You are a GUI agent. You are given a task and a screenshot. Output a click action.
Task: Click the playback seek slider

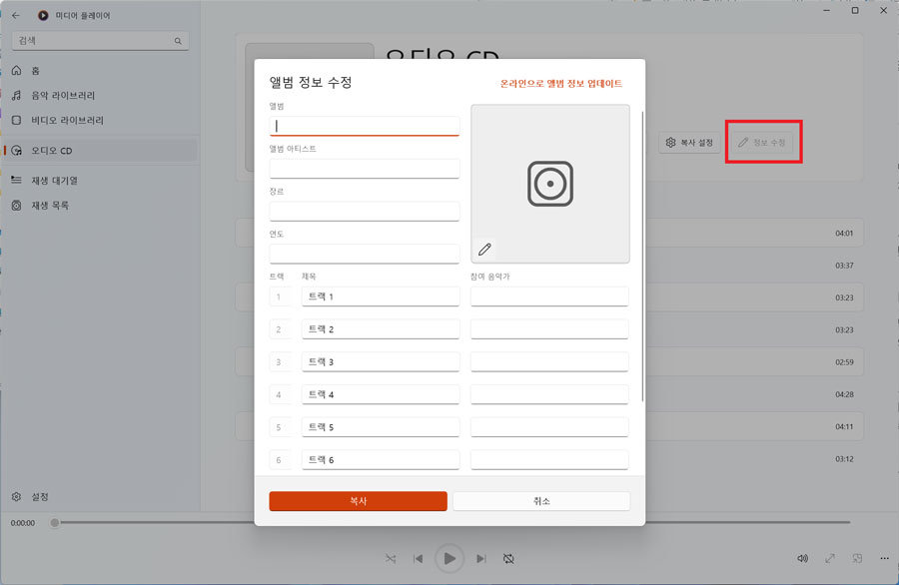[x=449, y=522]
